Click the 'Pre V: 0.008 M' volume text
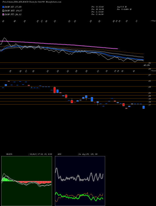The width and height of the screenshot is (156, 206). click(x=124, y=9)
